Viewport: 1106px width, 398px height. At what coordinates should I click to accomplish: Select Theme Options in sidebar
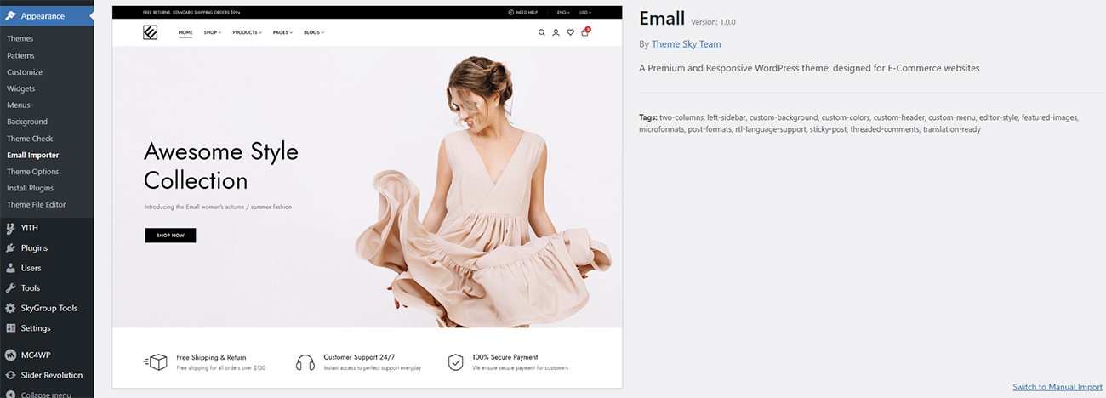click(33, 172)
